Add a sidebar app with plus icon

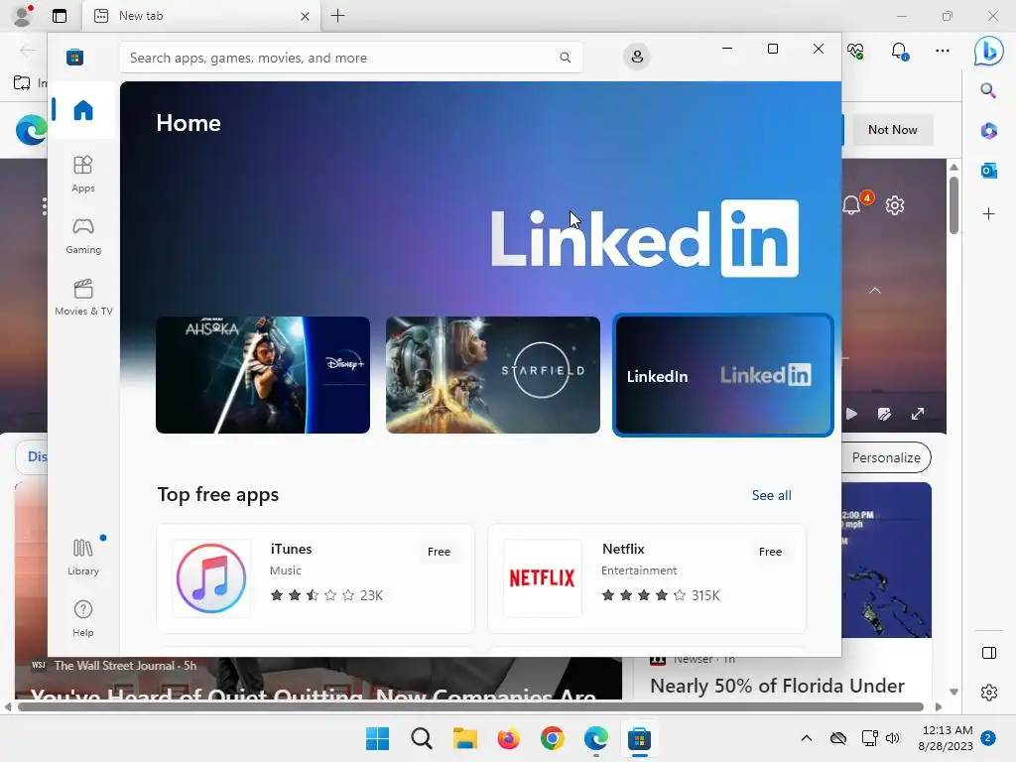coord(988,214)
